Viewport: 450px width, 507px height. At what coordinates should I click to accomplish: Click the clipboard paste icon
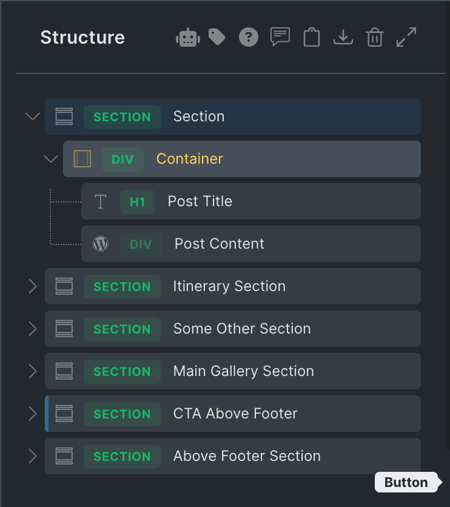tap(312, 38)
